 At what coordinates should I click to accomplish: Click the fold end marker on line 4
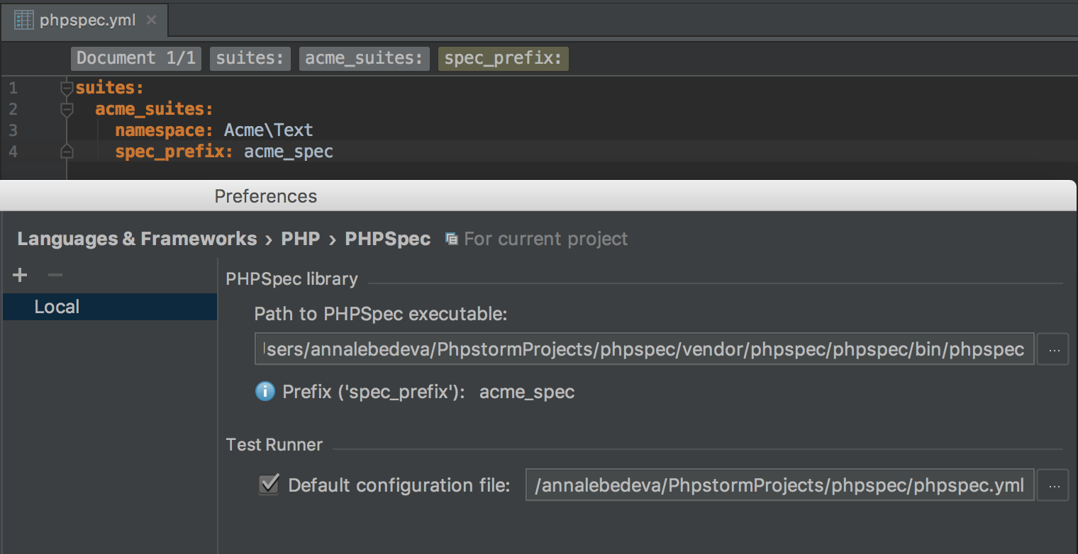point(67,152)
